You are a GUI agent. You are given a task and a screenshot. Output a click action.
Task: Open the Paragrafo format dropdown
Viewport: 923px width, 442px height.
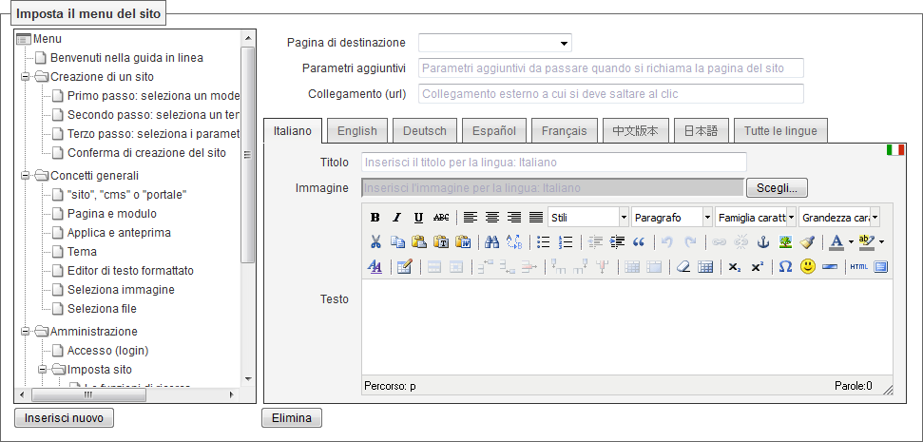[672, 217]
